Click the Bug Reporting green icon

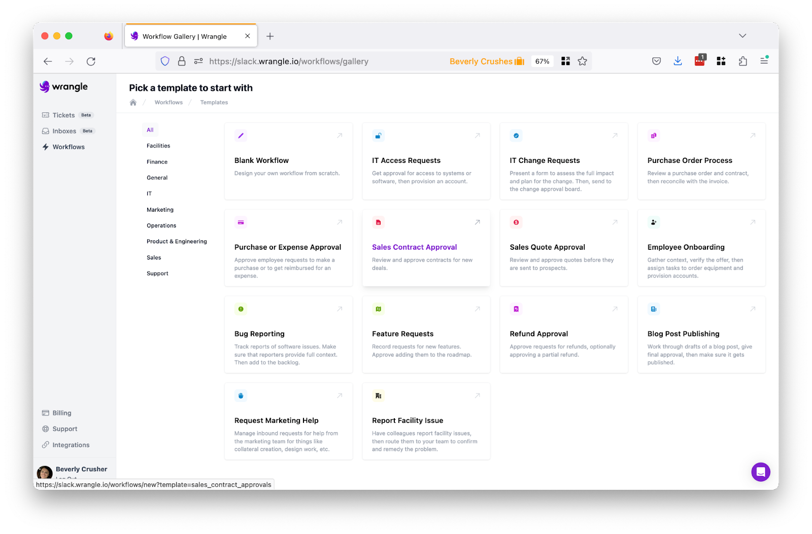tap(241, 309)
